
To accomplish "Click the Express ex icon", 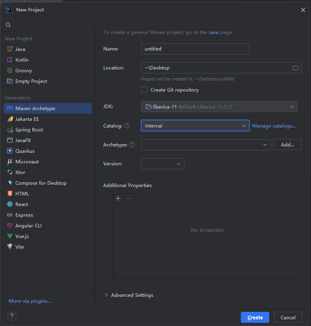I will (x=10, y=215).
